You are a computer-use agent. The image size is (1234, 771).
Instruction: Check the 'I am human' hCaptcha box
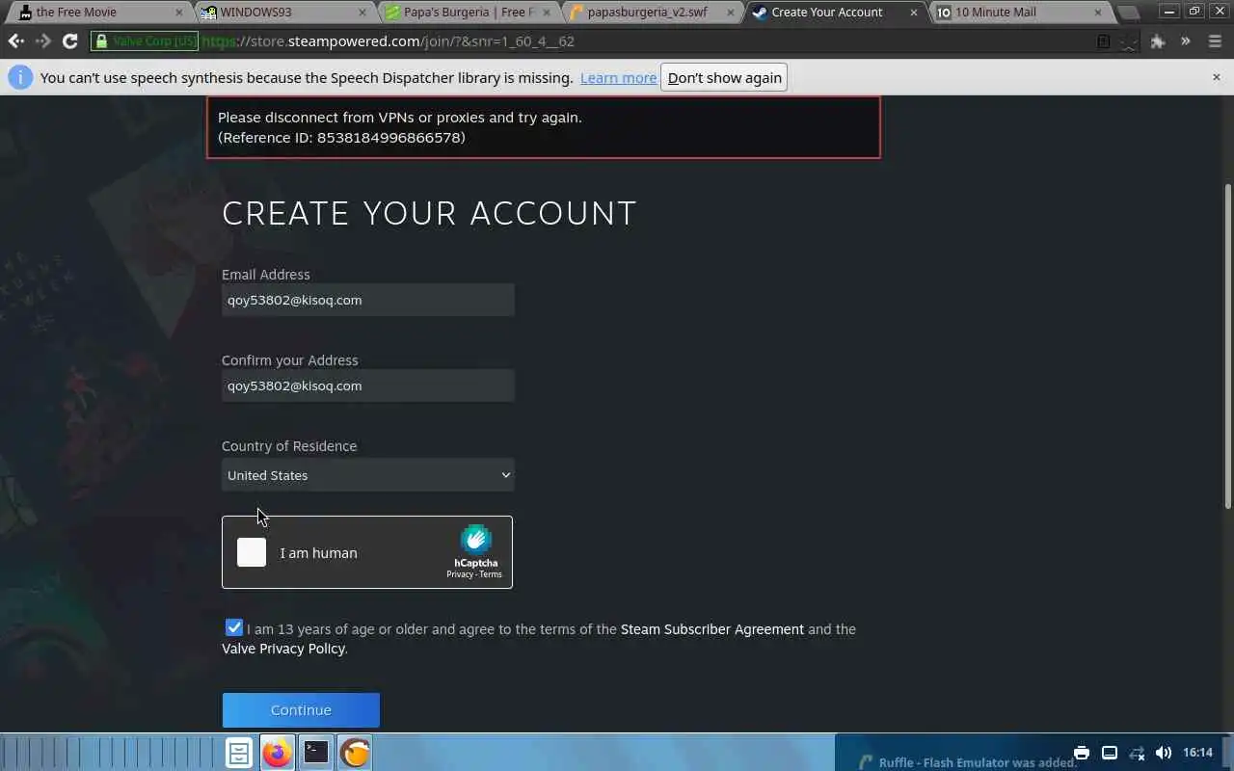click(252, 552)
